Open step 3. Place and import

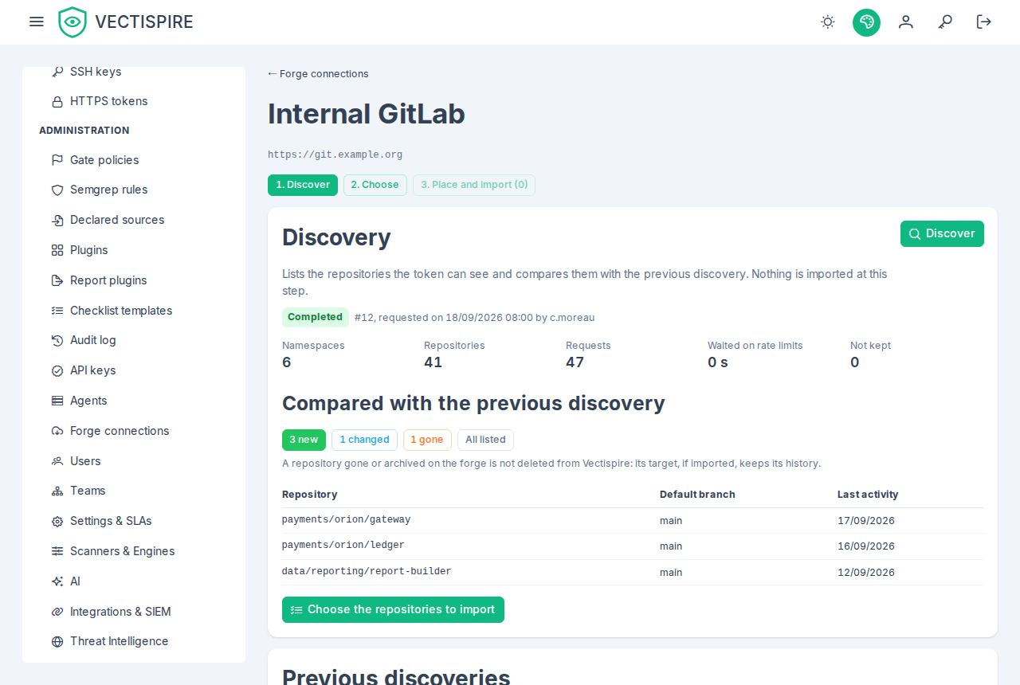coord(474,185)
